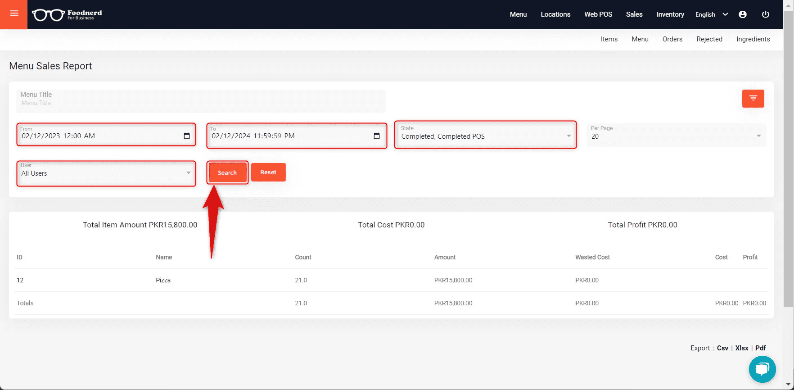The height and width of the screenshot is (390, 794).
Task: Toggle the orange filter icon button
Action: point(753,98)
